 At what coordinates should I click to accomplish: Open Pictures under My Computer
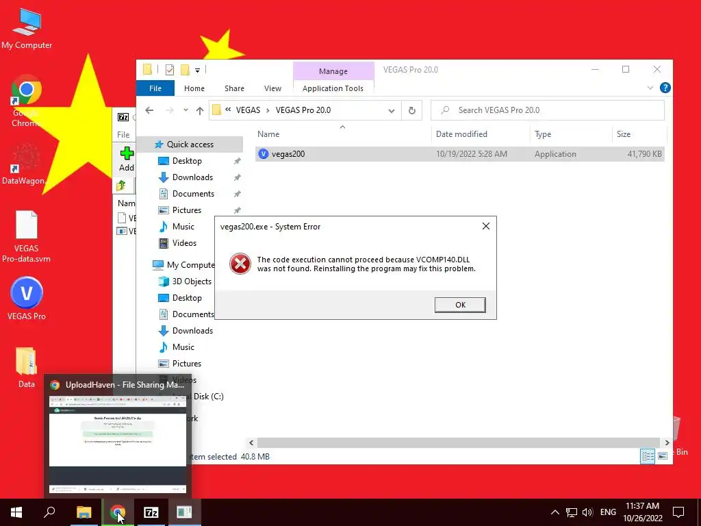186,364
